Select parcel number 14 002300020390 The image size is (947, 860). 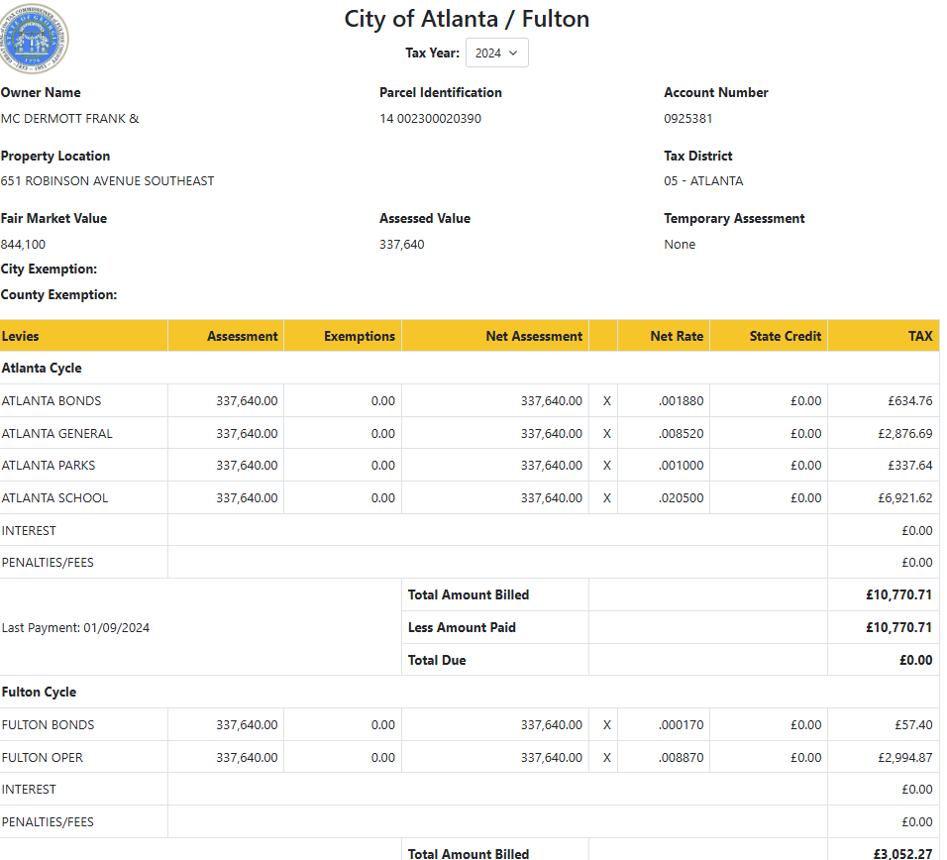430,119
